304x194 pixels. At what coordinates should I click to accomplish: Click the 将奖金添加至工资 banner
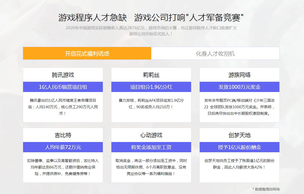click(x=151, y=147)
